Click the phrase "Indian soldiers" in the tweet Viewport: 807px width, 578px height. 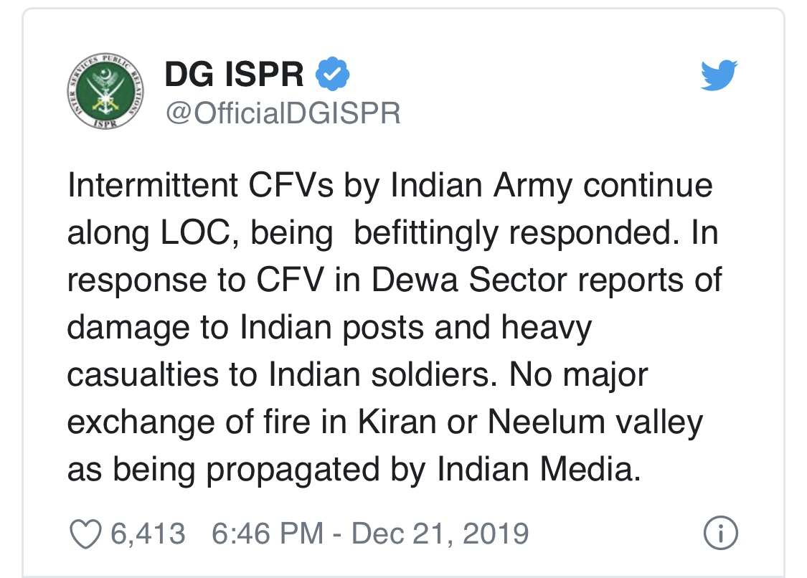pyautogui.click(x=395, y=375)
